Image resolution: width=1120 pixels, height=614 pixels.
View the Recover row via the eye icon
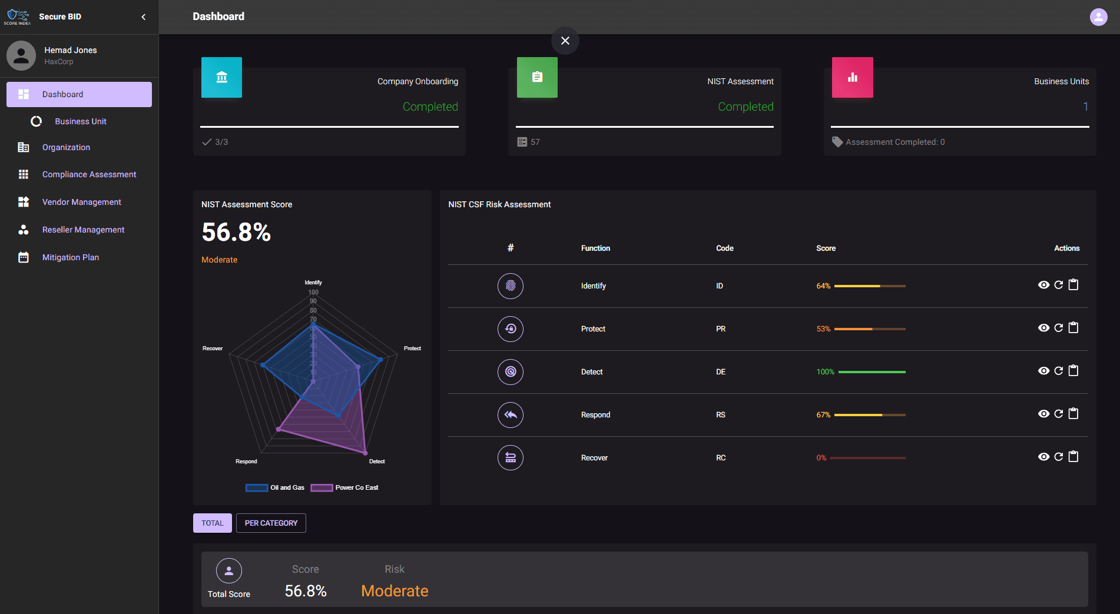click(x=1043, y=457)
